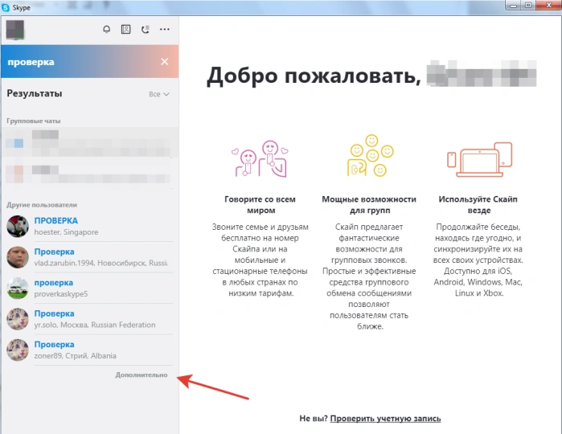Click the Мощные возможности для групп heading
Image resolution: width=562 pixels, height=434 pixels.
pyautogui.click(x=369, y=205)
